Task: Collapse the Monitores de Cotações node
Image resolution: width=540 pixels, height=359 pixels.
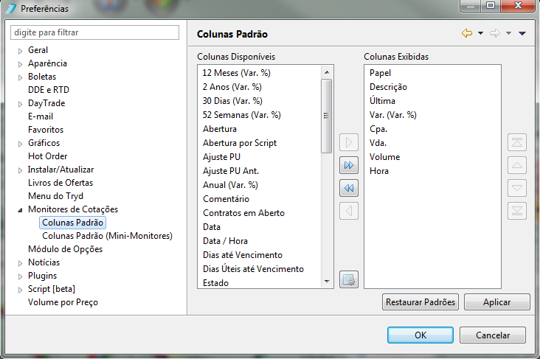Action: (x=21, y=209)
